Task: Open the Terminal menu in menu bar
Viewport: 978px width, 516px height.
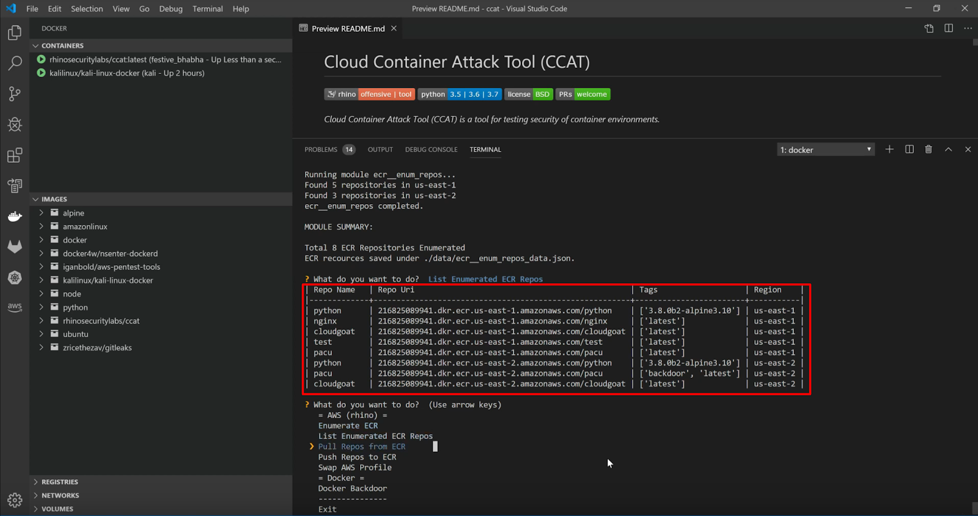Action: coord(207,9)
